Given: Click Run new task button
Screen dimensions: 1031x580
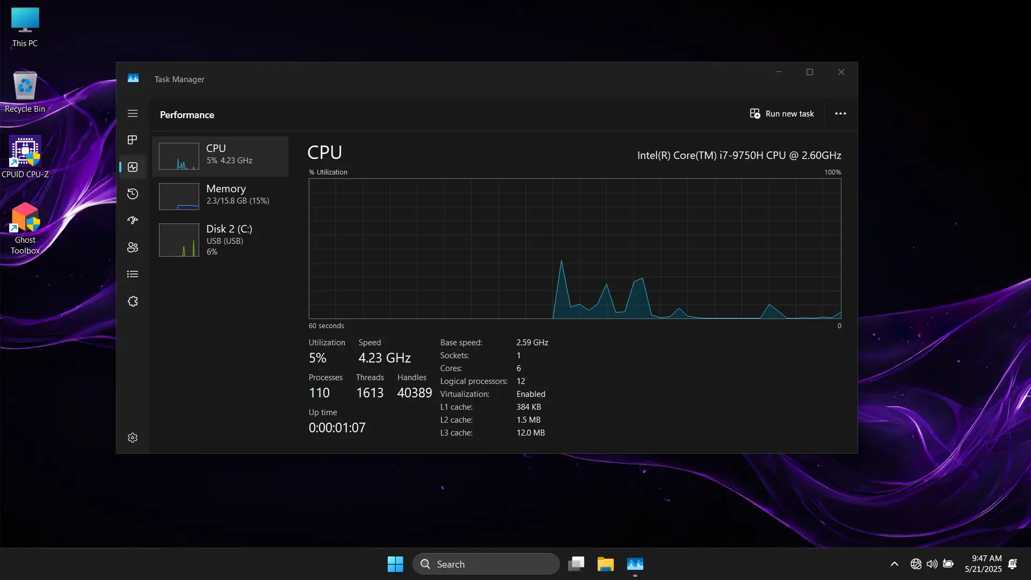Looking at the screenshot, I should pos(782,113).
